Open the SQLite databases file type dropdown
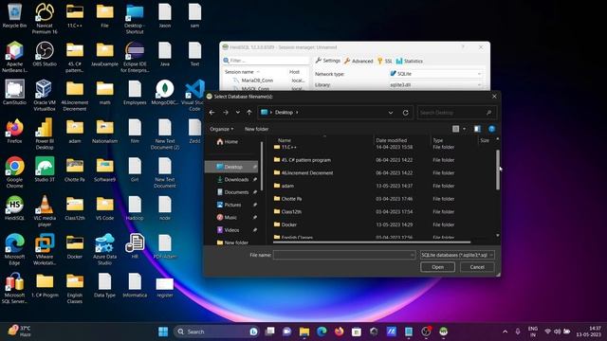The width and height of the screenshot is (607, 341). [x=457, y=255]
